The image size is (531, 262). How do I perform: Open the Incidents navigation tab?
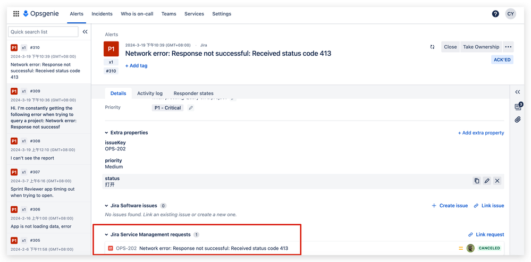click(x=102, y=14)
